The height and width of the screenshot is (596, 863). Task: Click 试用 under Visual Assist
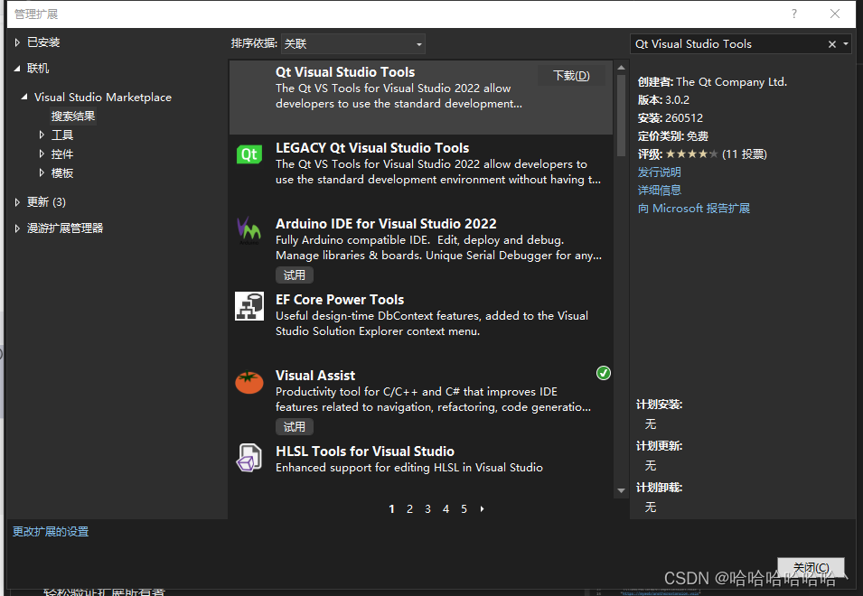point(295,426)
